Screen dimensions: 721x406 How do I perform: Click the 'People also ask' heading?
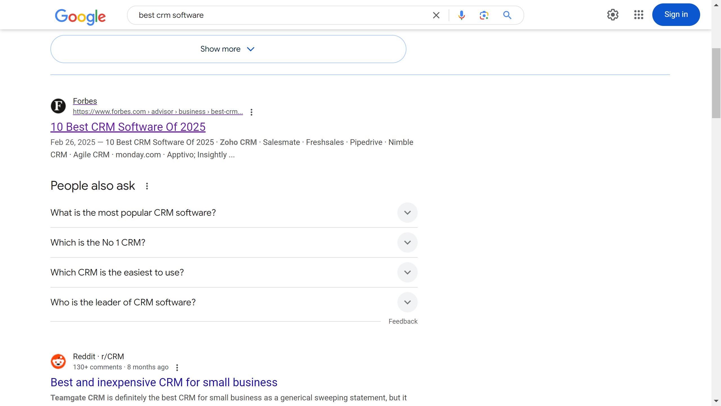tap(93, 186)
